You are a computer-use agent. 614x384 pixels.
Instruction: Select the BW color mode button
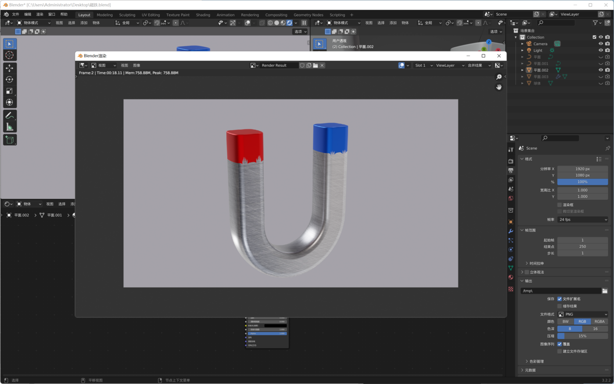(565, 321)
